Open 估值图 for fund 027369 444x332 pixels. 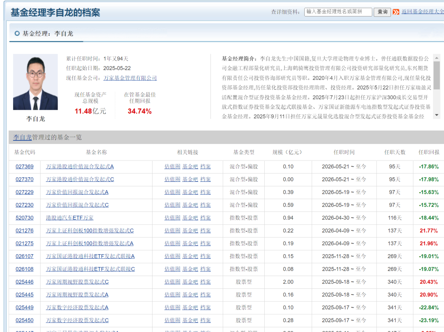(172, 167)
